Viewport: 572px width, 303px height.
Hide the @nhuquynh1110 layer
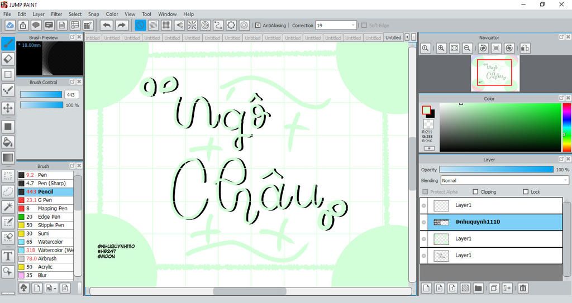424,223
